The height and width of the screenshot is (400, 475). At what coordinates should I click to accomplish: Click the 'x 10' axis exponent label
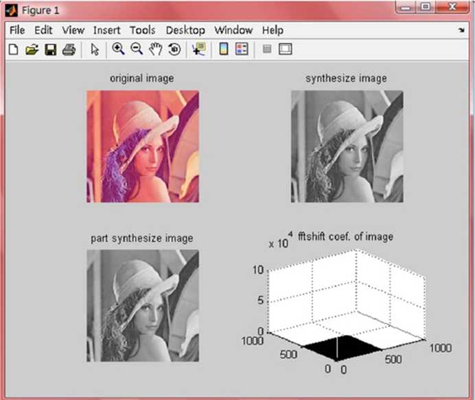click(x=279, y=243)
